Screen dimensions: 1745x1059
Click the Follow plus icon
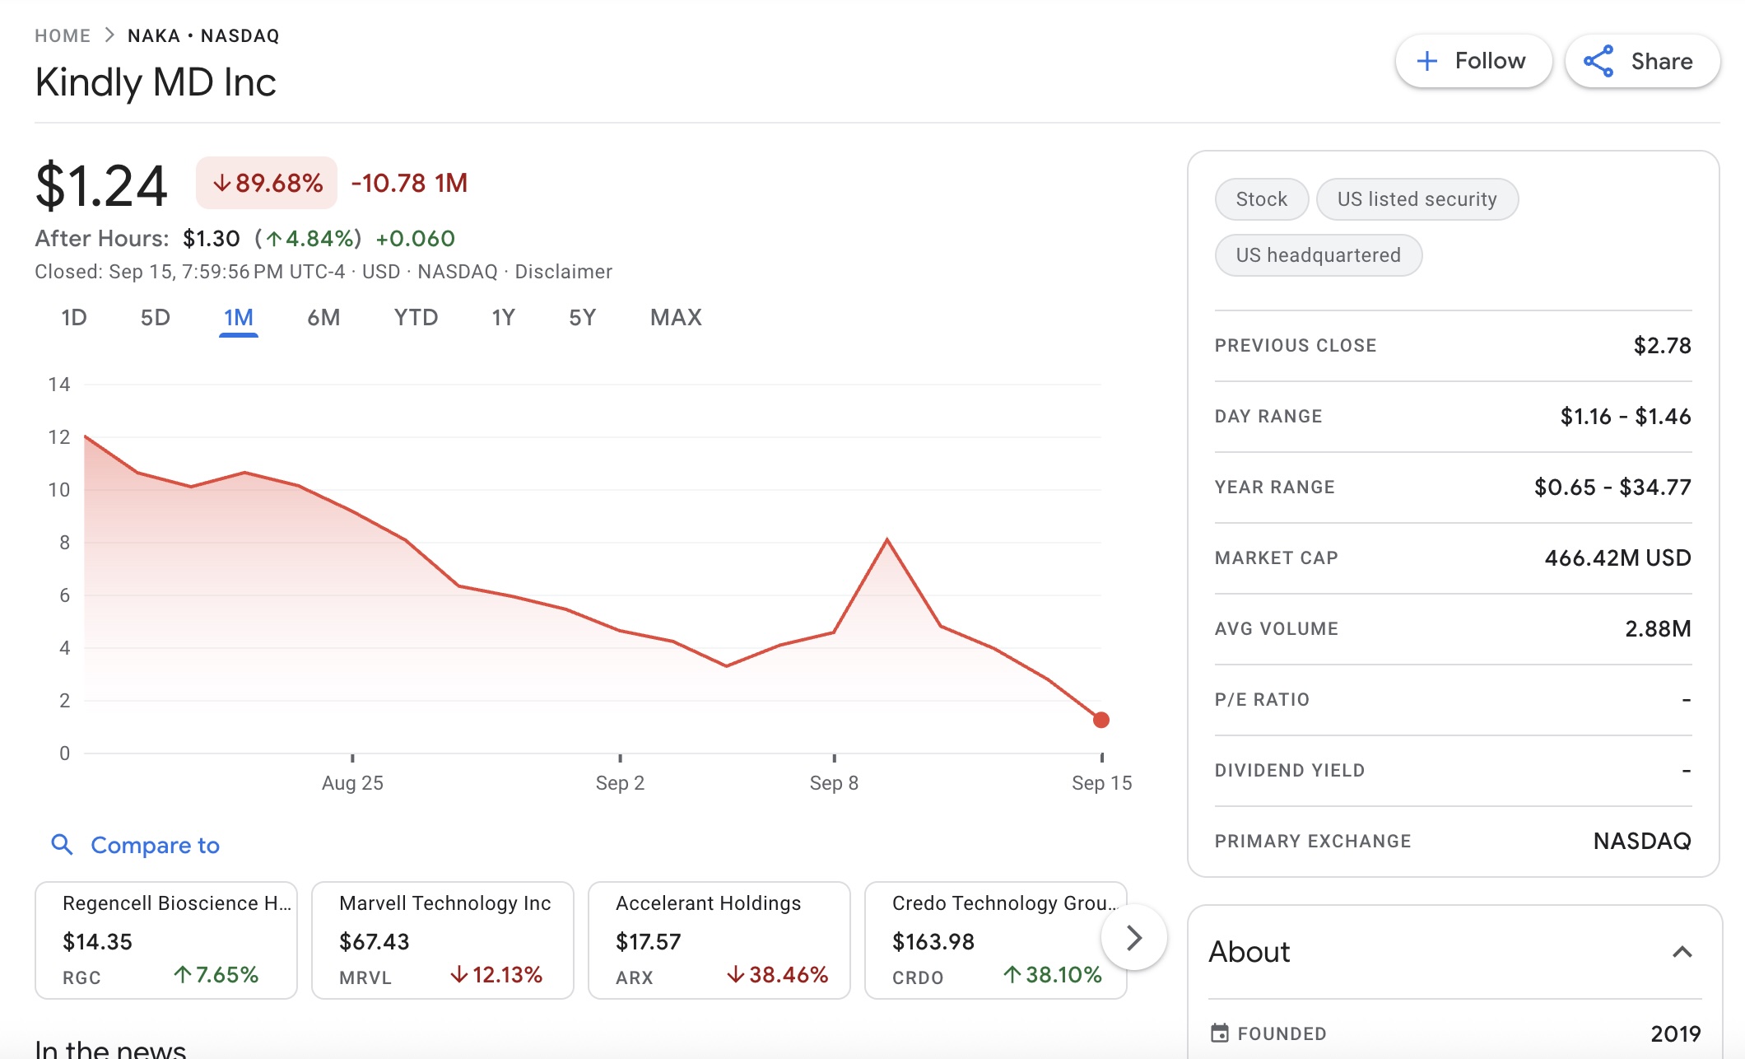click(1426, 61)
